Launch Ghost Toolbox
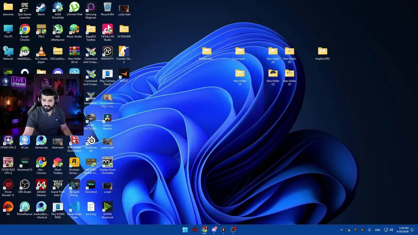Viewport: 418px width, 235px height. pos(58,166)
